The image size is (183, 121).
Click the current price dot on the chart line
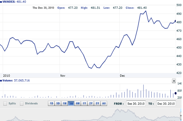[175, 21]
